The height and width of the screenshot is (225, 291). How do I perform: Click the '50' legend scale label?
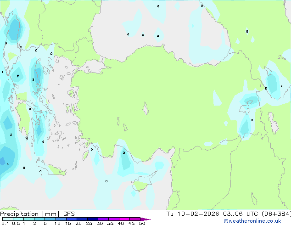pos(142,223)
